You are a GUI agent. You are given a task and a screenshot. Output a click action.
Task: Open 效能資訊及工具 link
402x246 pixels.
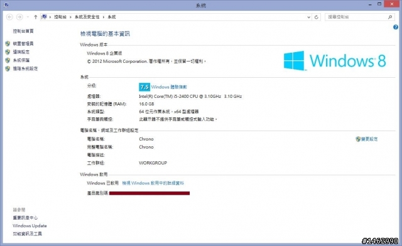click(x=27, y=233)
